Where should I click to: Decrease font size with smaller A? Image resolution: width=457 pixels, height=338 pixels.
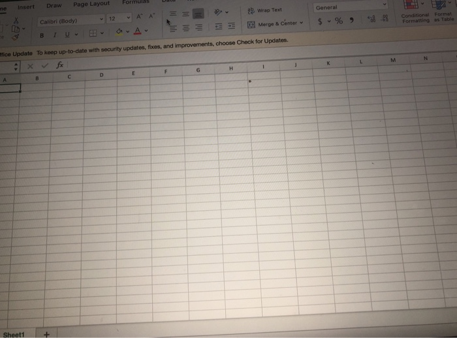click(151, 16)
